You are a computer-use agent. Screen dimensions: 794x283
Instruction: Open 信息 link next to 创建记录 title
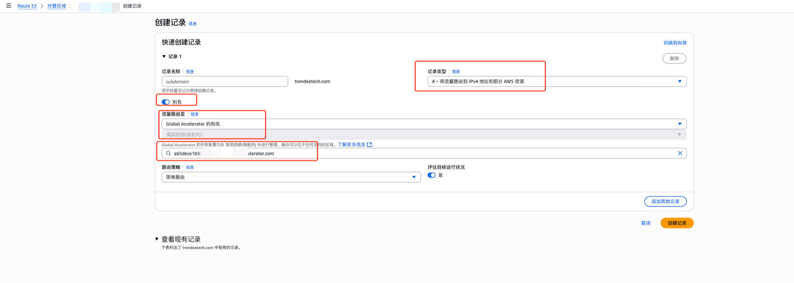[x=193, y=24]
